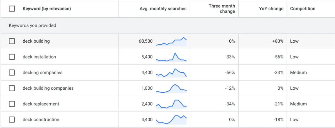Enable the deck replacement checkbox

[x=12, y=104]
